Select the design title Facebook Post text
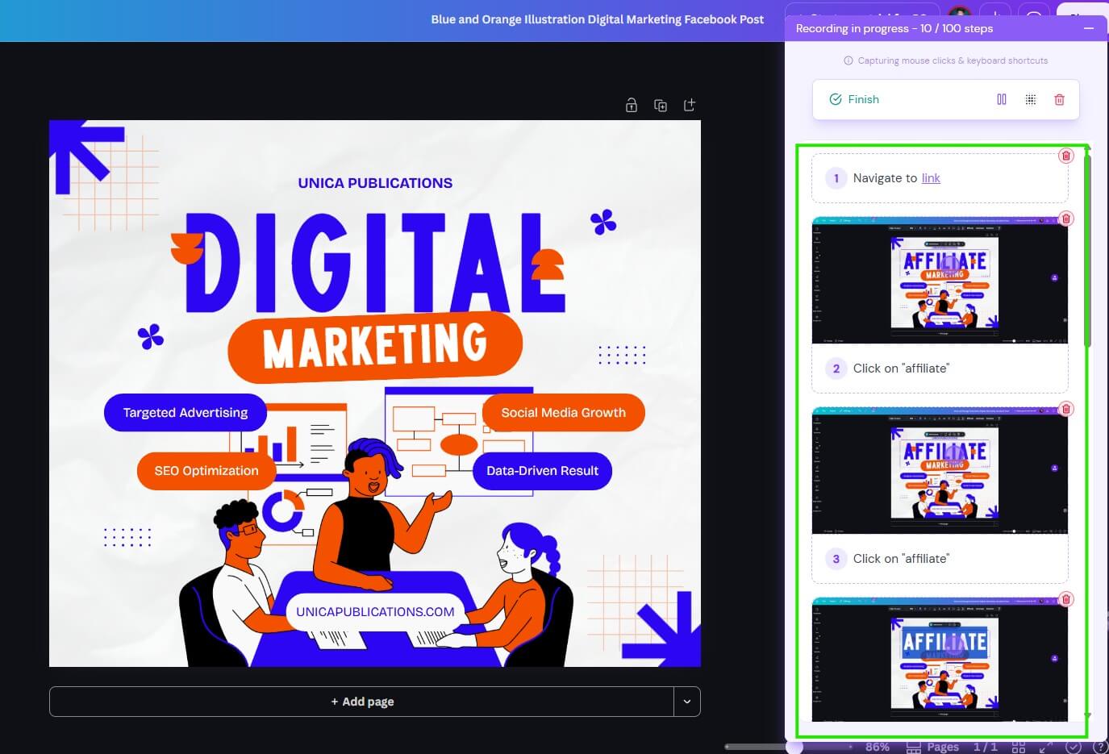 click(x=597, y=19)
